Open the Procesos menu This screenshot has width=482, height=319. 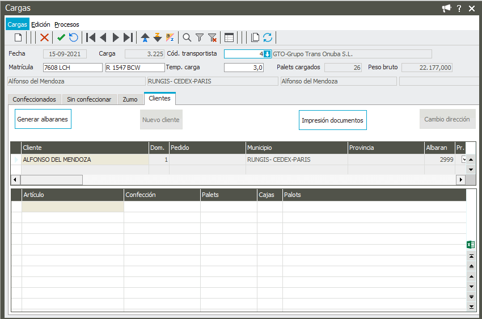coord(67,24)
